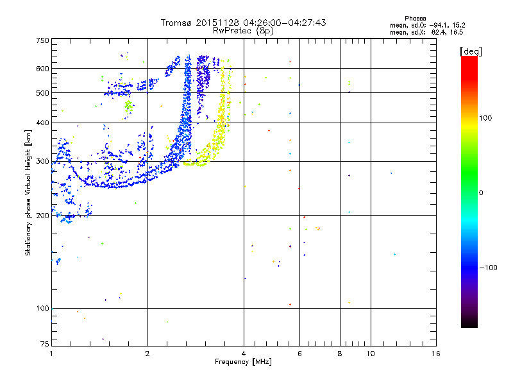Select the 'mean, sd,X: 82.4, 16.5' line
Image resolution: width=513 pixels, height=385 pixels.
coord(426,32)
